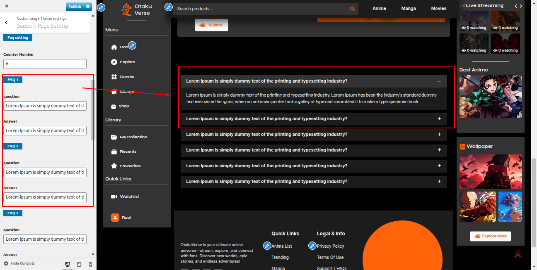537x270 pixels.
Task: Close the Customizer with the X icon
Action: [7, 6]
